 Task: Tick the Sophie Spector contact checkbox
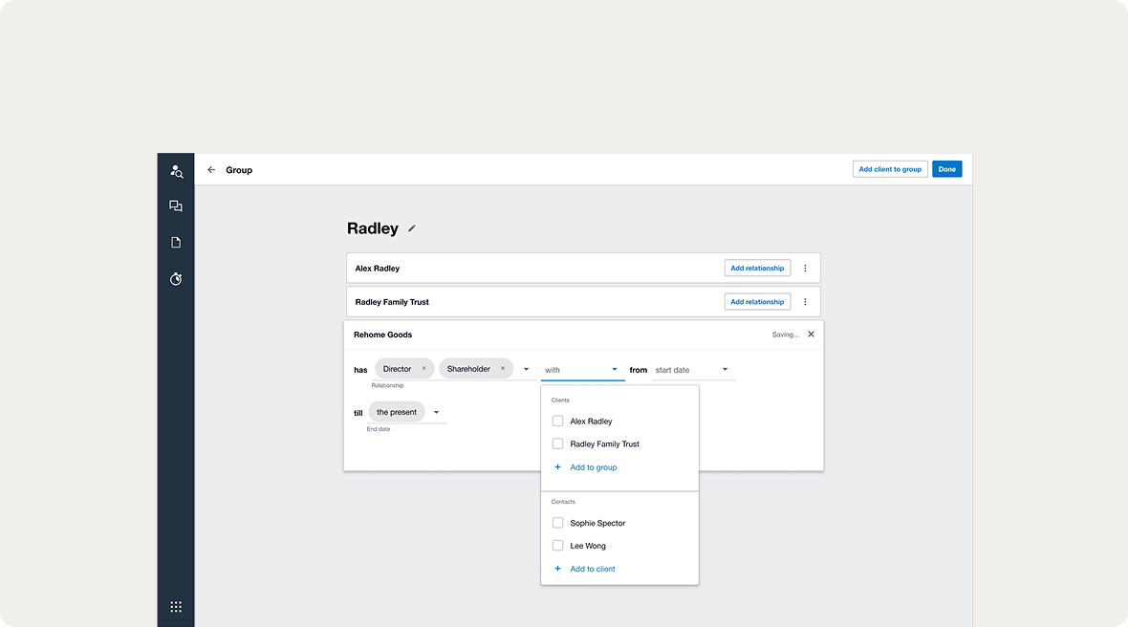(x=558, y=524)
